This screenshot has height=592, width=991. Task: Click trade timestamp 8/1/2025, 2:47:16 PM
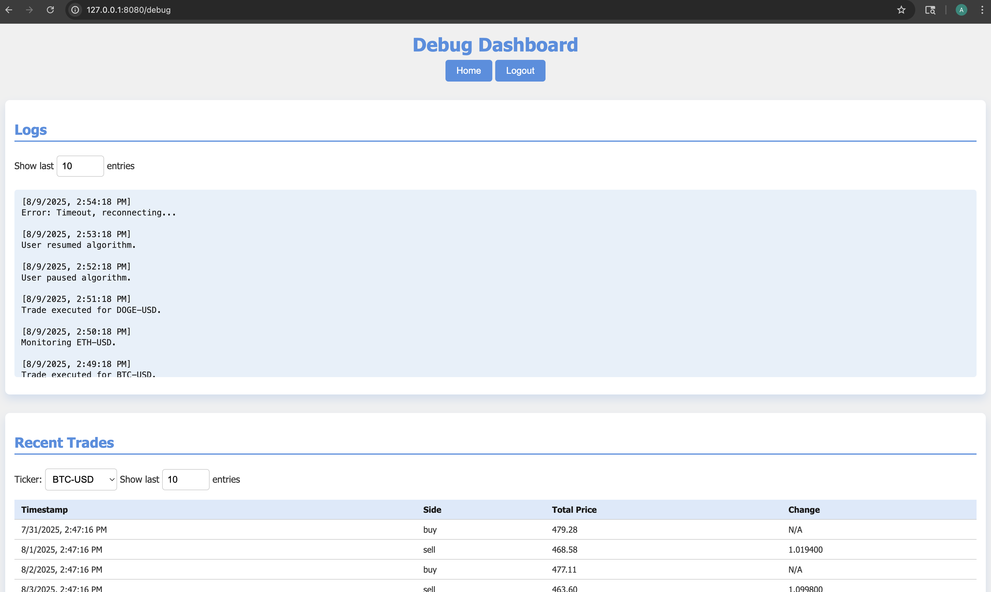pyautogui.click(x=62, y=550)
